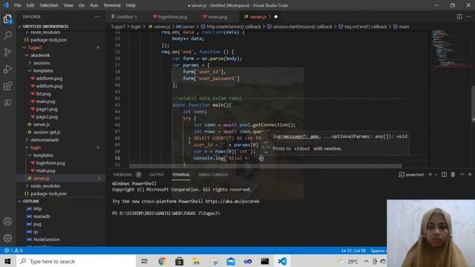Open the File menu
This screenshot has width=475, height=267.
18,5
